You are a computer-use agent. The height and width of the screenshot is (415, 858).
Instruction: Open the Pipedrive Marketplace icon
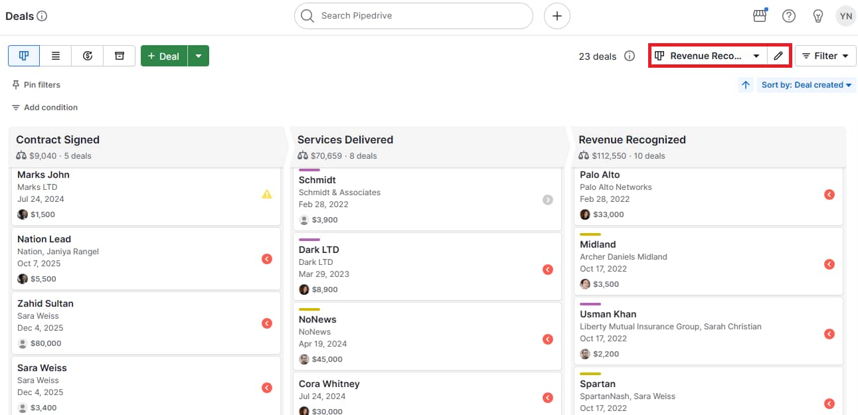click(x=759, y=15)
